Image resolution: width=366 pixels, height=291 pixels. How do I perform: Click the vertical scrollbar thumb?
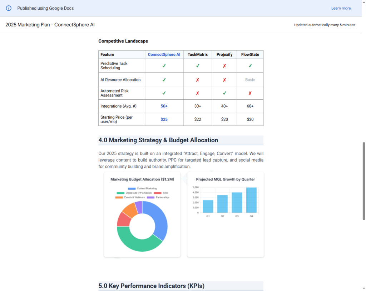point(363,181)
